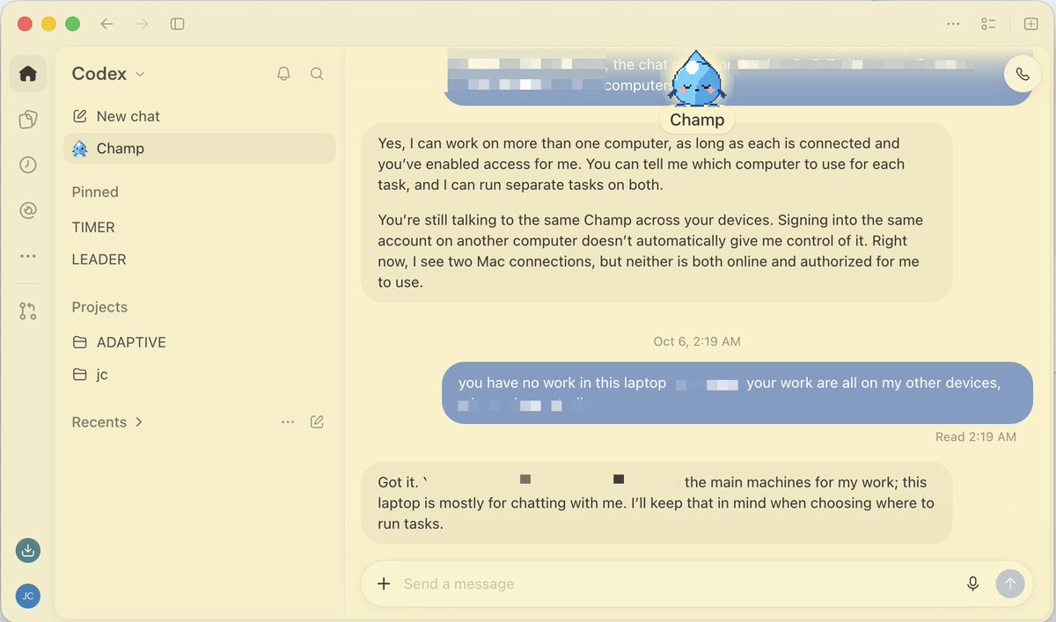Click the Champ name label under avatar
This screenshot has width=1056, height=622.
697,120
